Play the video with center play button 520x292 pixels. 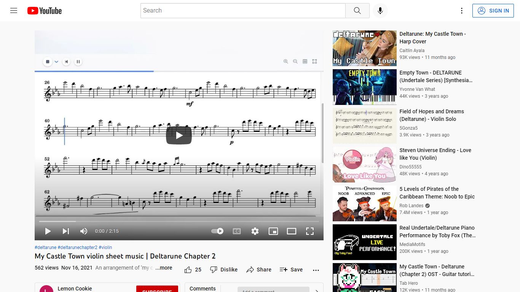click(x=179, y=135)
